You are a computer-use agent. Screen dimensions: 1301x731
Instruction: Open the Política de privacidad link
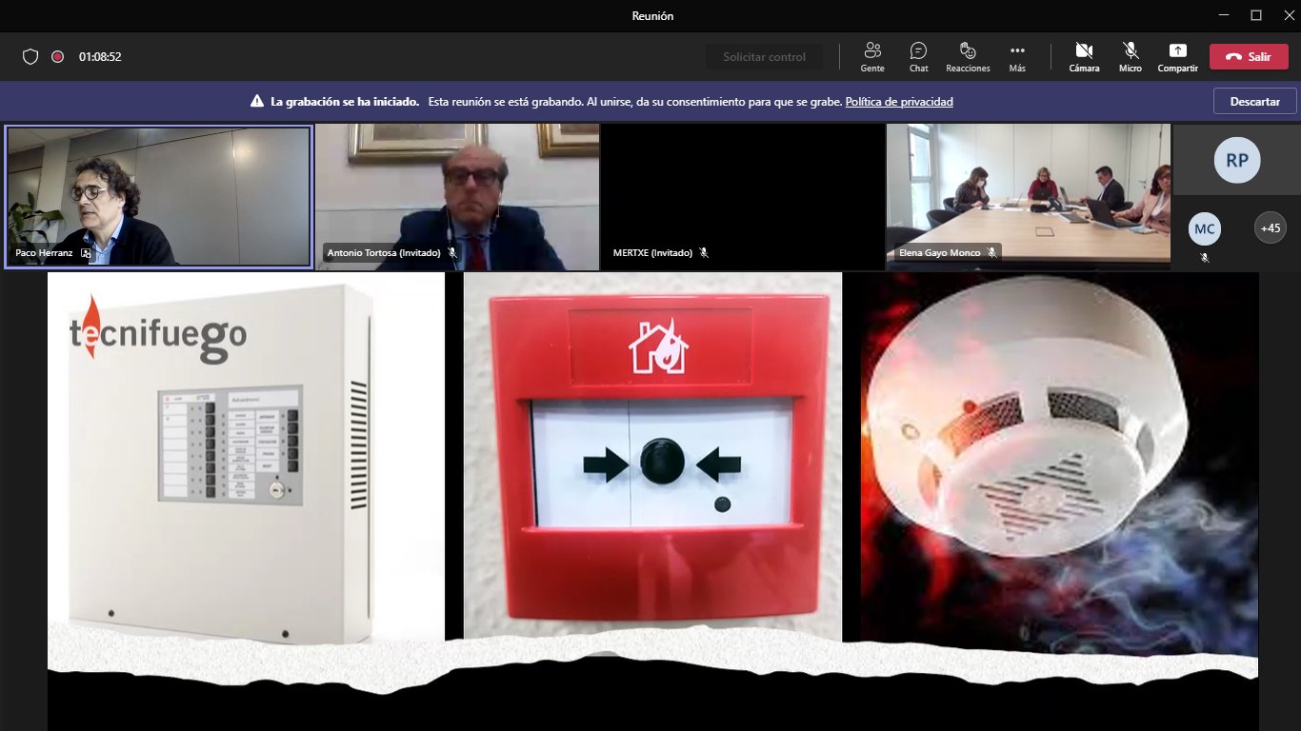coord(899,102)
